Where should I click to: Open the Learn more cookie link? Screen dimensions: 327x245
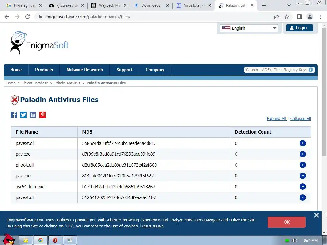tap(151, 226)
